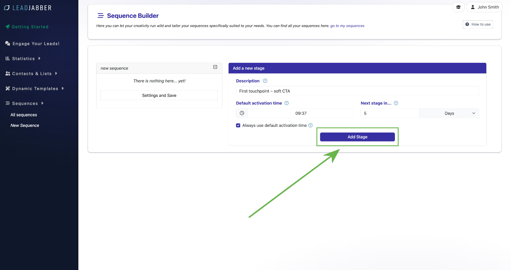Screen dimensions: 511x270
Task: Uncheck Always use default activation time
Action: (x=238, y=125)
